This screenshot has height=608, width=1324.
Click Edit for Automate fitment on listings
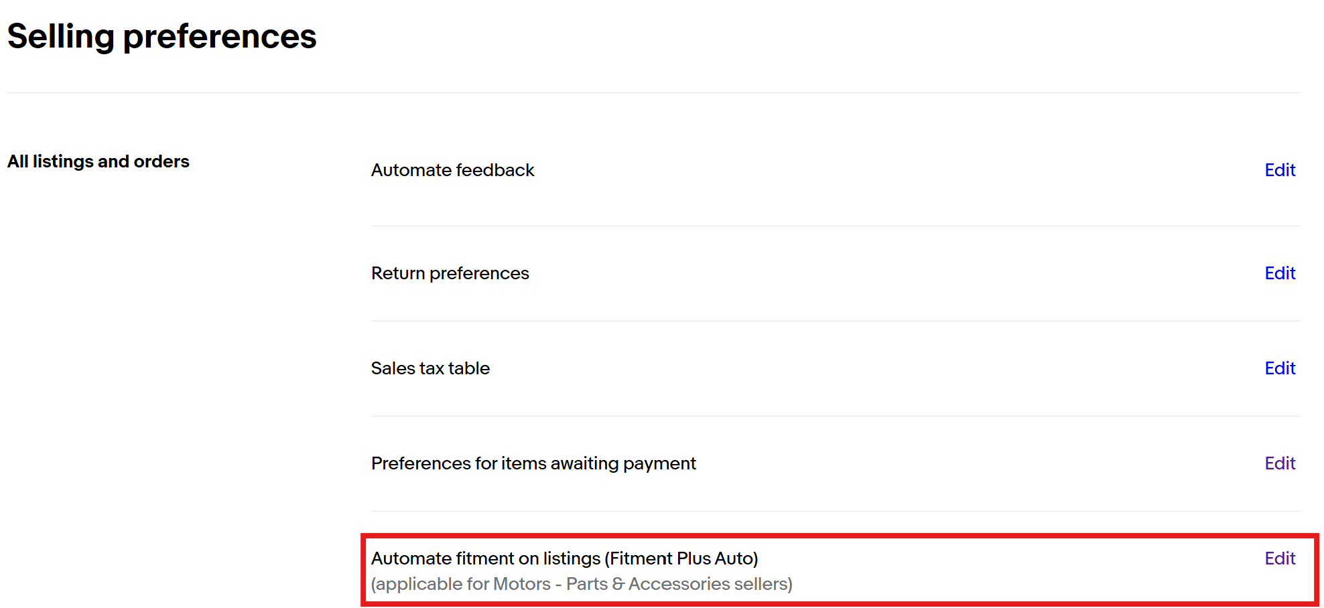point(1279,558)
